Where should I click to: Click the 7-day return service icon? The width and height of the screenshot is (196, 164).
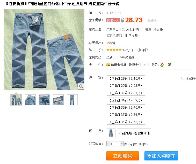point(162,65)
